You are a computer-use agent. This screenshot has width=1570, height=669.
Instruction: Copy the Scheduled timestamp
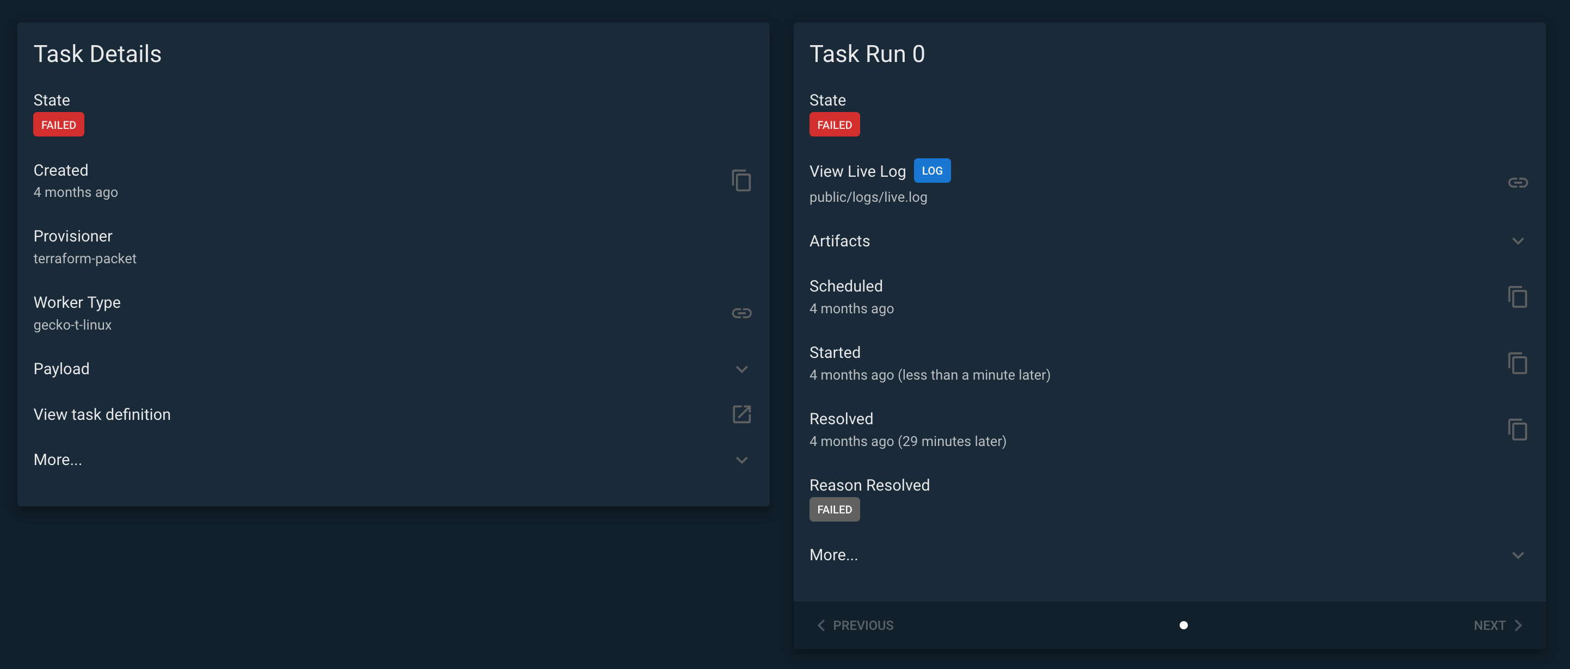[1517, 296]
